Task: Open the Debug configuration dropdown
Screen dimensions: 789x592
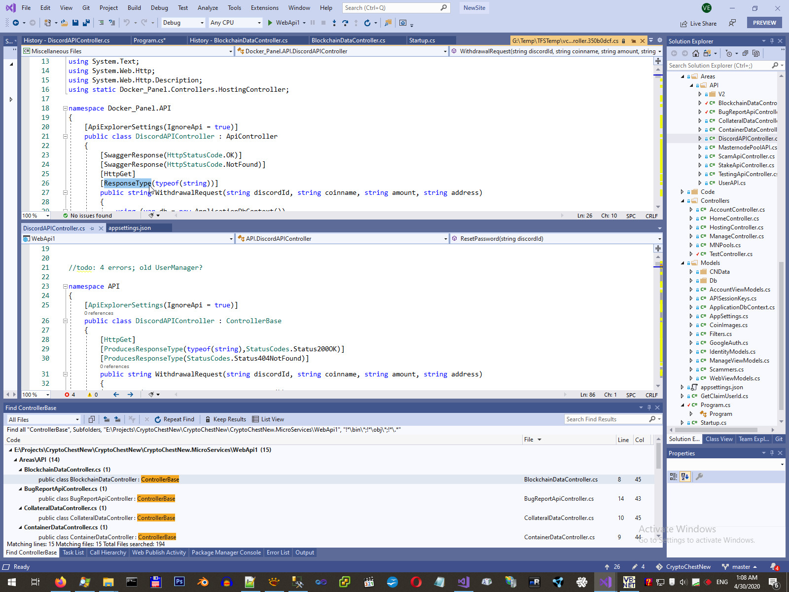Action: (183, 23)
